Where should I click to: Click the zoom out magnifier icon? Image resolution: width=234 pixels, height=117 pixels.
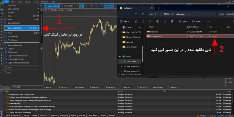(96, 6)
